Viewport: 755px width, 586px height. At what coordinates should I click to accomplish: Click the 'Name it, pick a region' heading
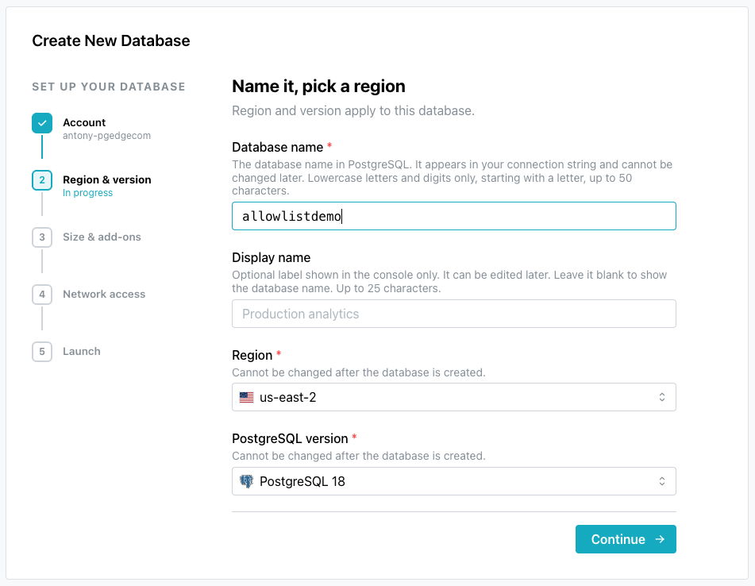(x=319, y=87)
